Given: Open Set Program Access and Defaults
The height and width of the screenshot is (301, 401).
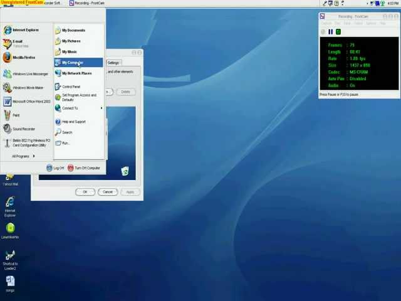Looking at the screenshot, I should (79, 97).
